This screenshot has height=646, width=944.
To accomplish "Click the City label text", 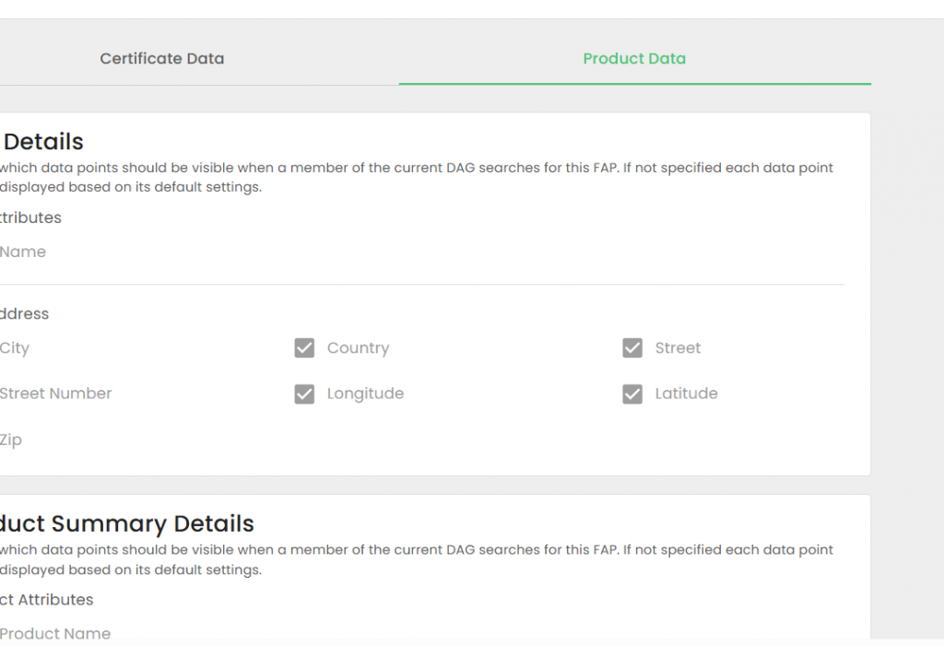I will [x=15, y=348].
